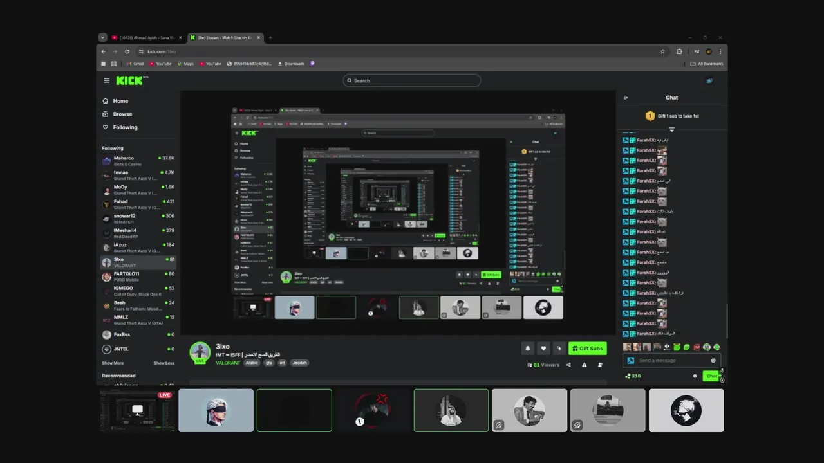Open the Maherco channel in Following
The width and height of the screenshot is (824, 463).
click(138, 161)
